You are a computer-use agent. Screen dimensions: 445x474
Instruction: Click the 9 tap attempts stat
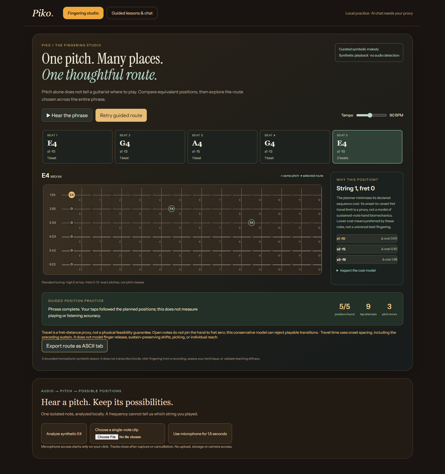coord(368,309)
